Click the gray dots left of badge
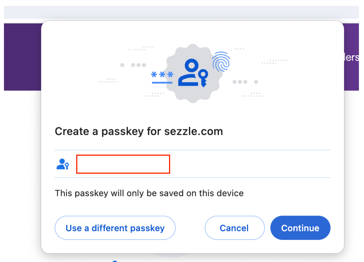 tap(138, 65)
